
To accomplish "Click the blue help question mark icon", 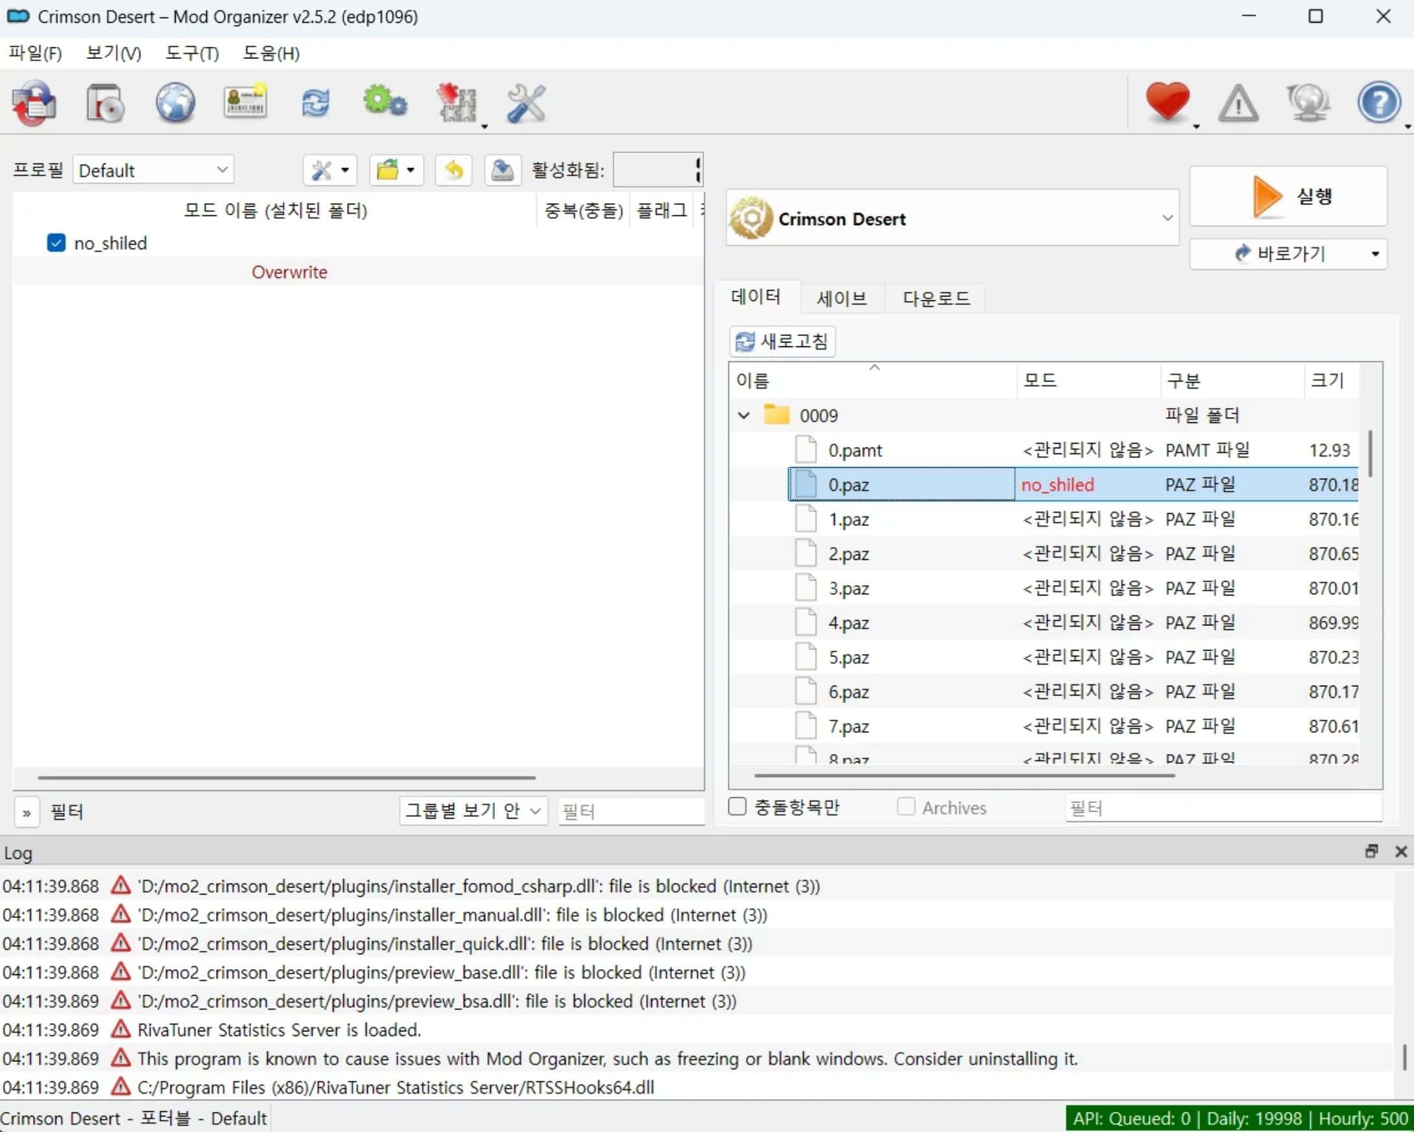I will click(1378, 103).
